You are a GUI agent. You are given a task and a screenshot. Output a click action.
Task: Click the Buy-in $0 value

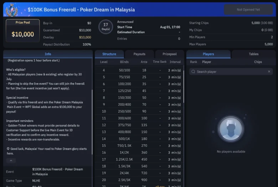point(89,23)
